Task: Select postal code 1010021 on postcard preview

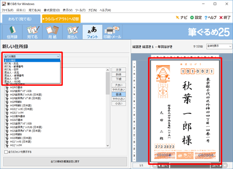Action: click(197, 71)
